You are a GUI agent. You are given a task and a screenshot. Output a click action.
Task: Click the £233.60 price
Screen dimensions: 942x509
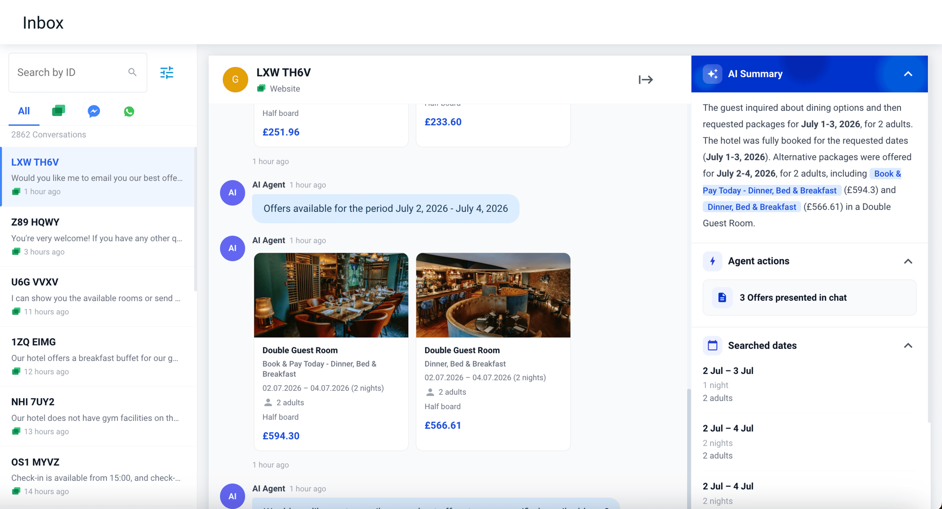pyautogui.click(x=443, y=122)
